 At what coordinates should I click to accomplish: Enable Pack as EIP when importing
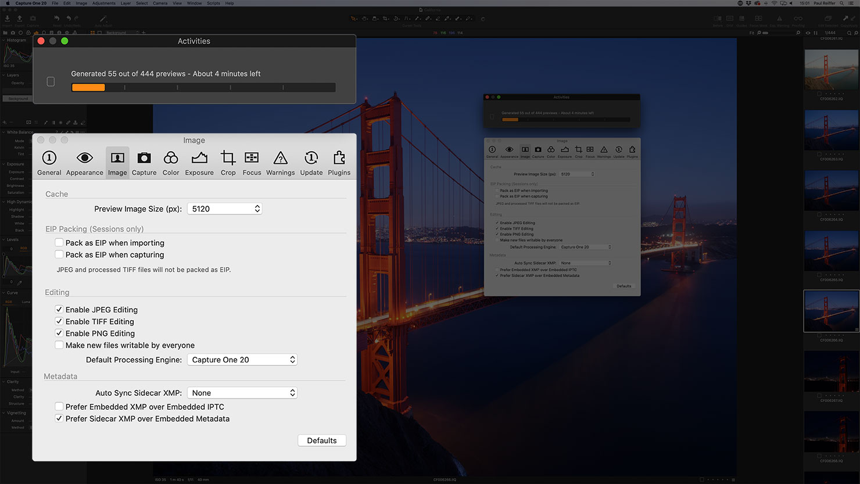(59, 242)
